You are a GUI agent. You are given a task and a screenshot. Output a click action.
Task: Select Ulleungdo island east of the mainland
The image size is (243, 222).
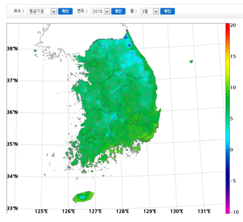pyautogui.click(x=191, y=61)
